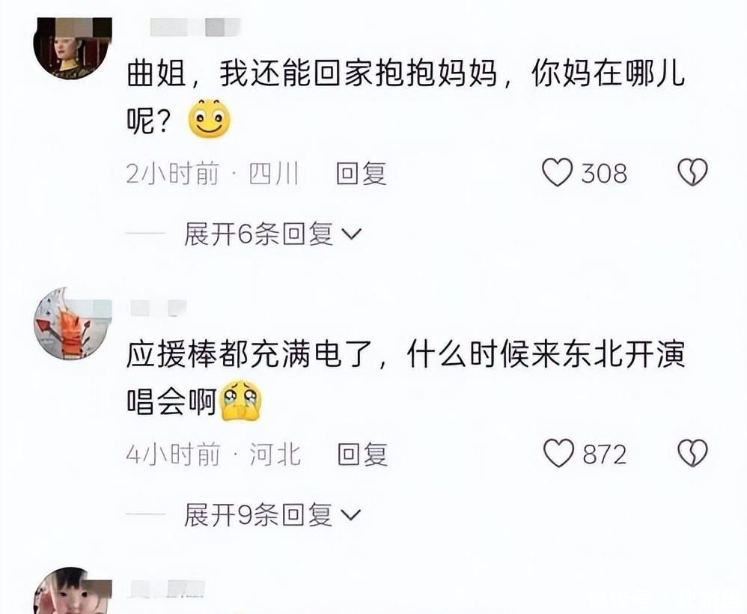Reply to the Hebei comment
The height and width of the screenshot is (614, 747).
click(x=362, y=454)
